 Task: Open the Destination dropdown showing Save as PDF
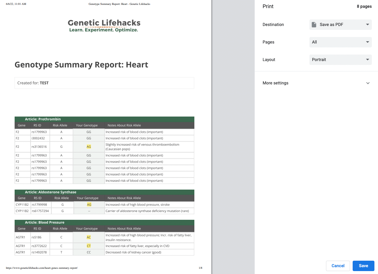point(340,25)
